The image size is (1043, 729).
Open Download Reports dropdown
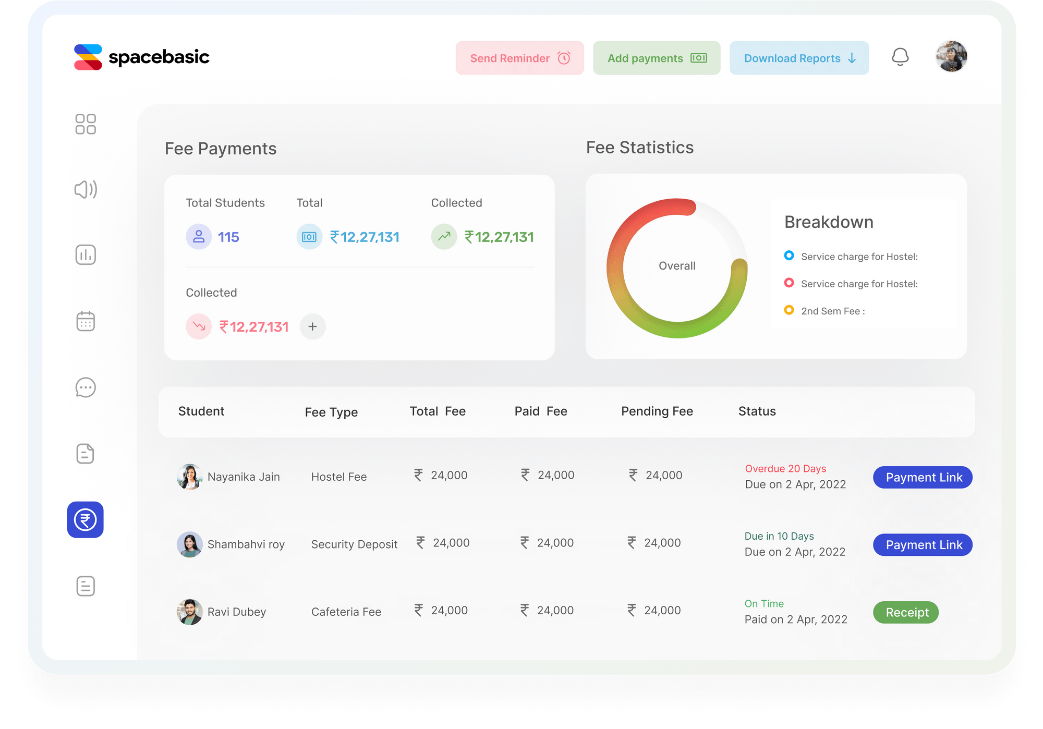[x=798, y=58]
